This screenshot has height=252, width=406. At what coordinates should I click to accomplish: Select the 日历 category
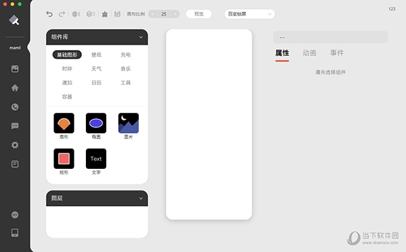pyautogui.click(x=96, y=82)
